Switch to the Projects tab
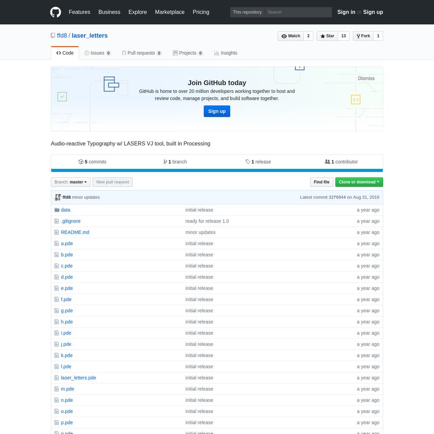The image size is (434, 434). click(187, 53)
